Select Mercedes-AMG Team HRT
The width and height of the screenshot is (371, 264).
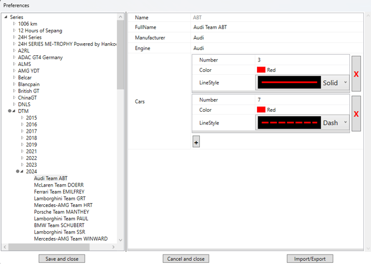[x=63, y=205]
